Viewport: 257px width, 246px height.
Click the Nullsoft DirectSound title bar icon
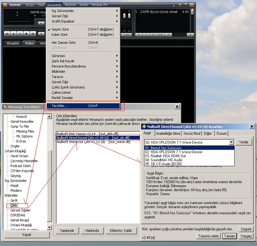pyautogui.click(x=144, y=126)
